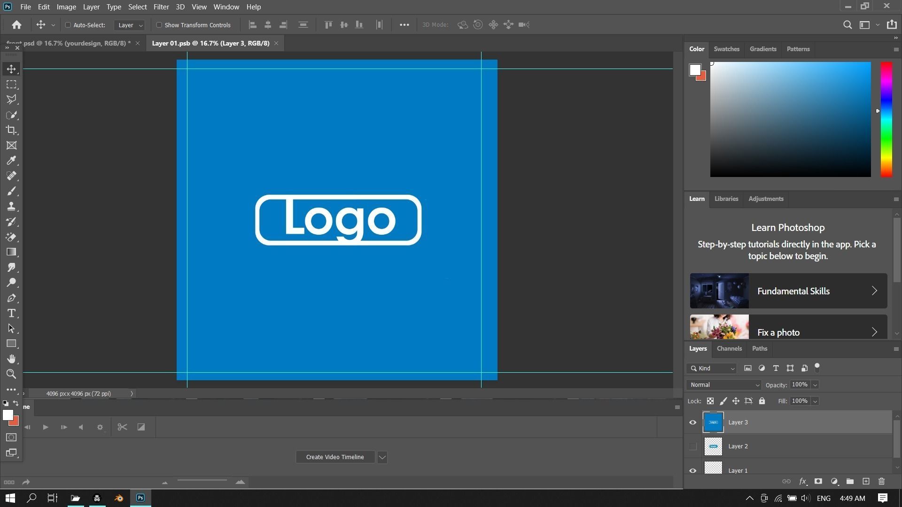Open the Filter menu

point(161,7)
